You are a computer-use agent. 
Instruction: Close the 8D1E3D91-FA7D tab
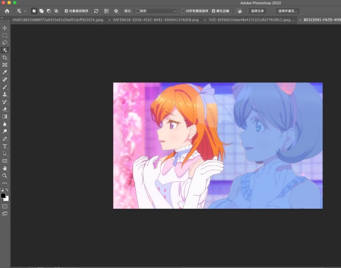pos(300,20)
